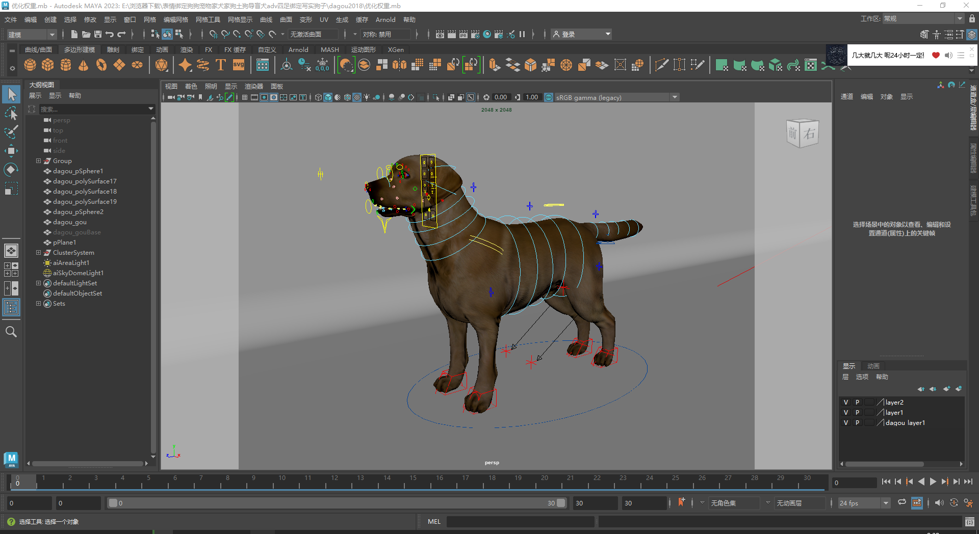979x534 pixels.
Task: Toggle the loop playback button
Action: (902, 502)
